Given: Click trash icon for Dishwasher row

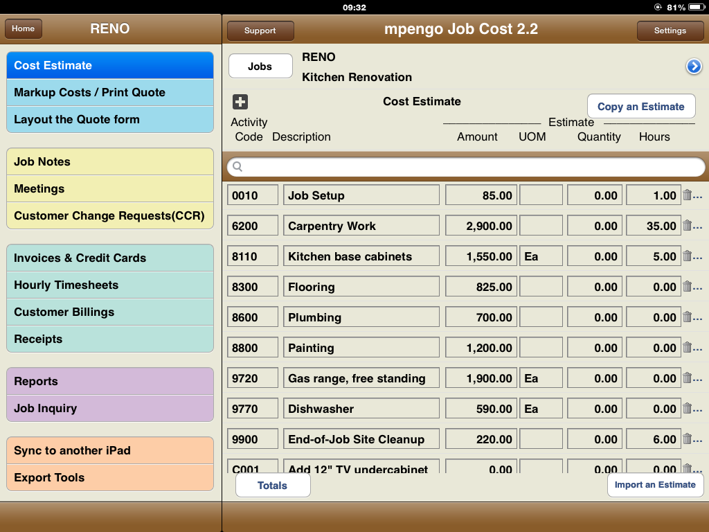Looking at the screenshot, I should tap(687, 409).
